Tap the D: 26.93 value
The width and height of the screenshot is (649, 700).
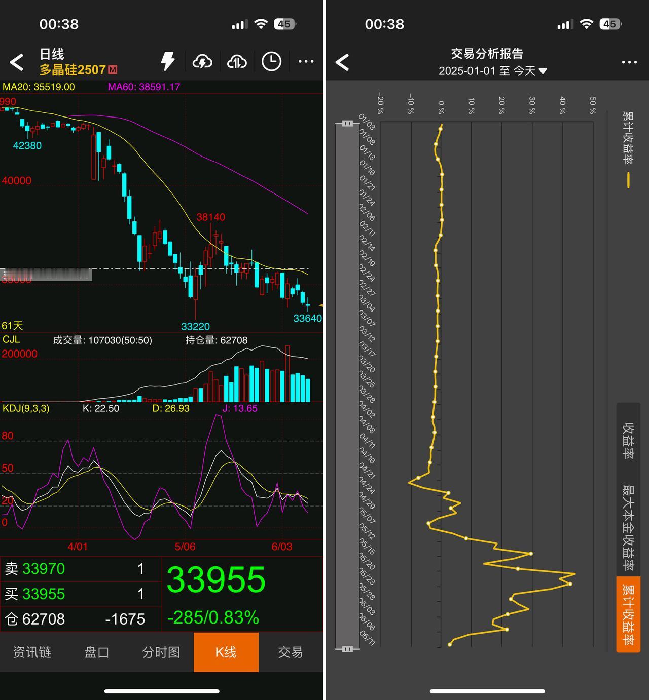pyautogui.click(x=171, y=408)
